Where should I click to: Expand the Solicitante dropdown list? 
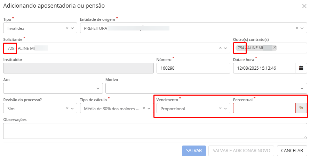(226, 48)
